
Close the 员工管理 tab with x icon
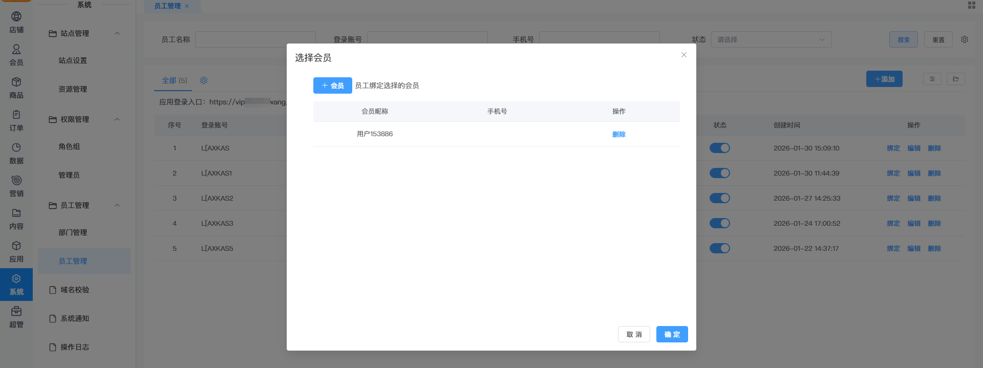[187, 6]
